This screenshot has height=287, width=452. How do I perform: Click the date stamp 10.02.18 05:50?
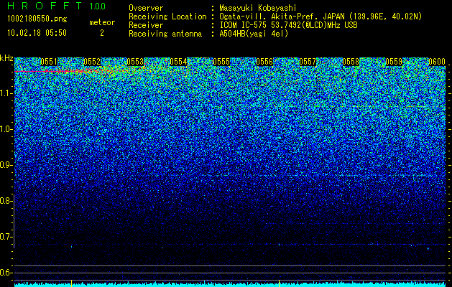(37, 33)
